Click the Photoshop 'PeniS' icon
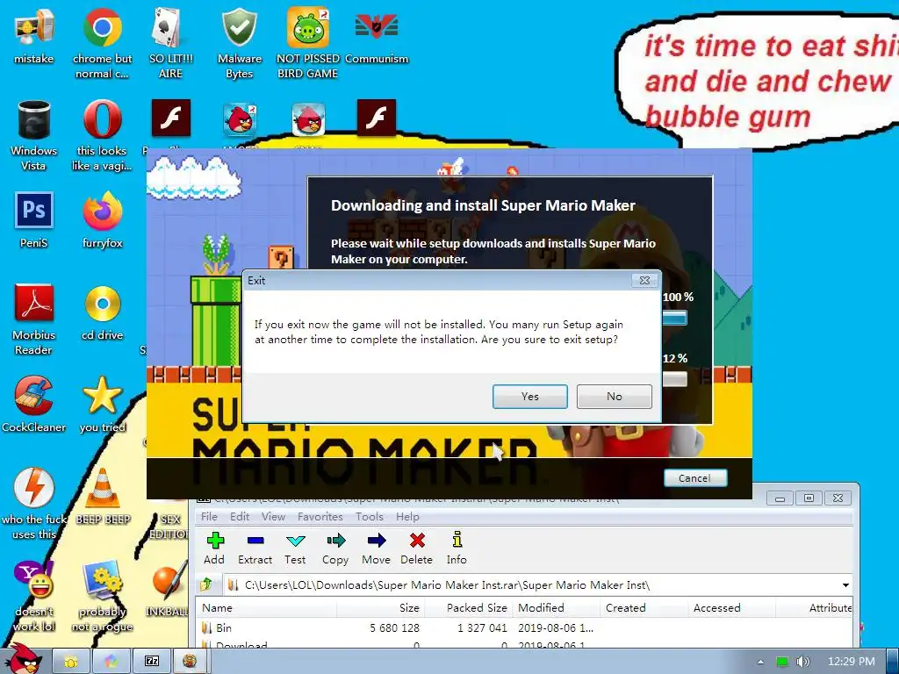This screenshot has height=674, width=899. click(34, 220)
